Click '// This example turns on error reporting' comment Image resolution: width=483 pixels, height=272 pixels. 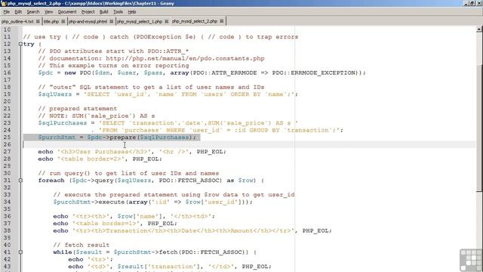click(114, 66)
